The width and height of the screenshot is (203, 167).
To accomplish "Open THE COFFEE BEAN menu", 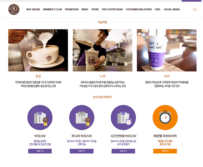I will point(112,10).
